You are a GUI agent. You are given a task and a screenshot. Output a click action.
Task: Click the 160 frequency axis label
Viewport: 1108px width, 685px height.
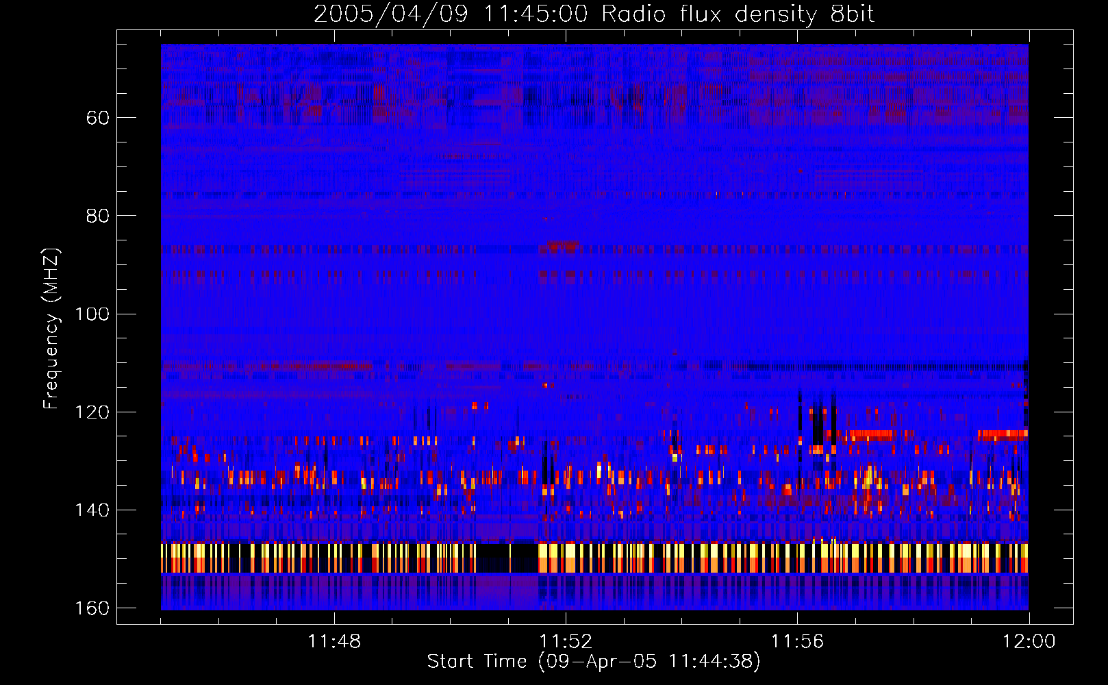point(92,608)
